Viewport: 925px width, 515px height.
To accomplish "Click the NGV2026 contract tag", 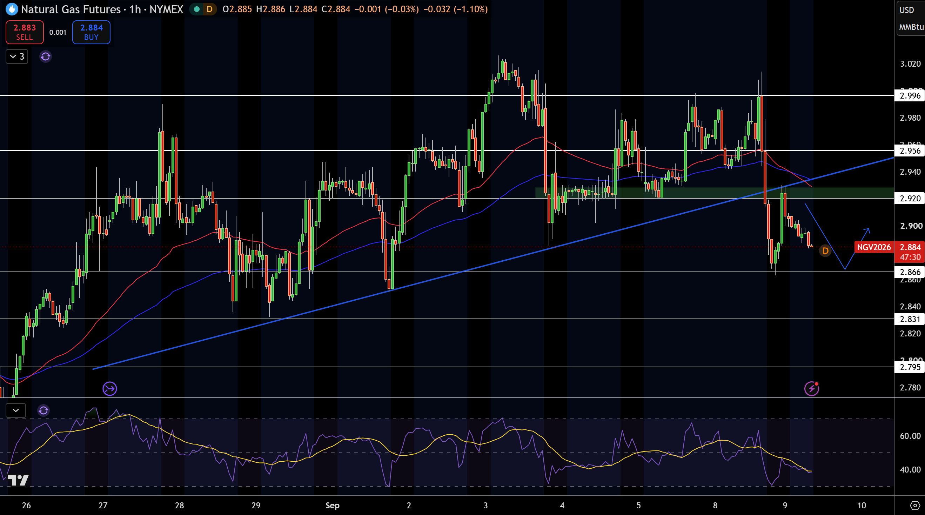I will (x=874, y=247).
